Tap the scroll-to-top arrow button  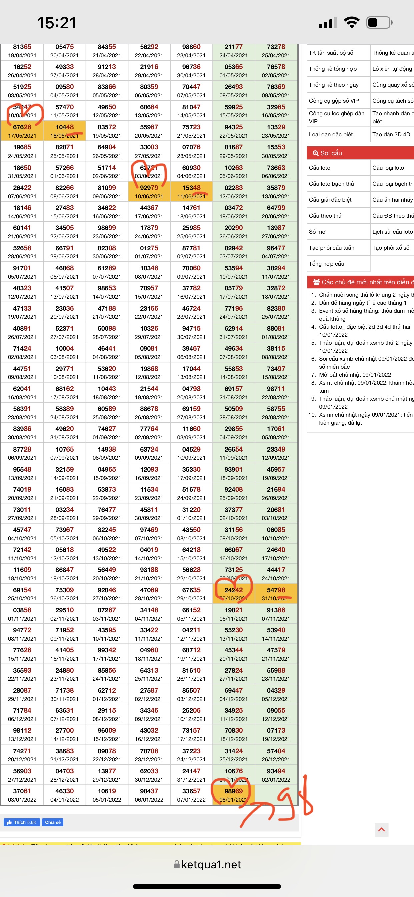point(381,830)
